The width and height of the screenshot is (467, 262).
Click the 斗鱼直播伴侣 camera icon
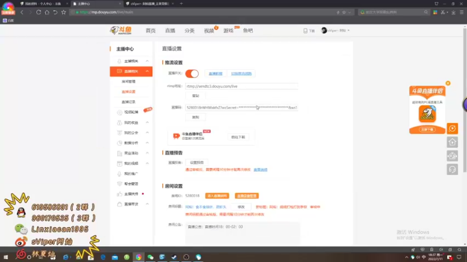pos(176,136)
